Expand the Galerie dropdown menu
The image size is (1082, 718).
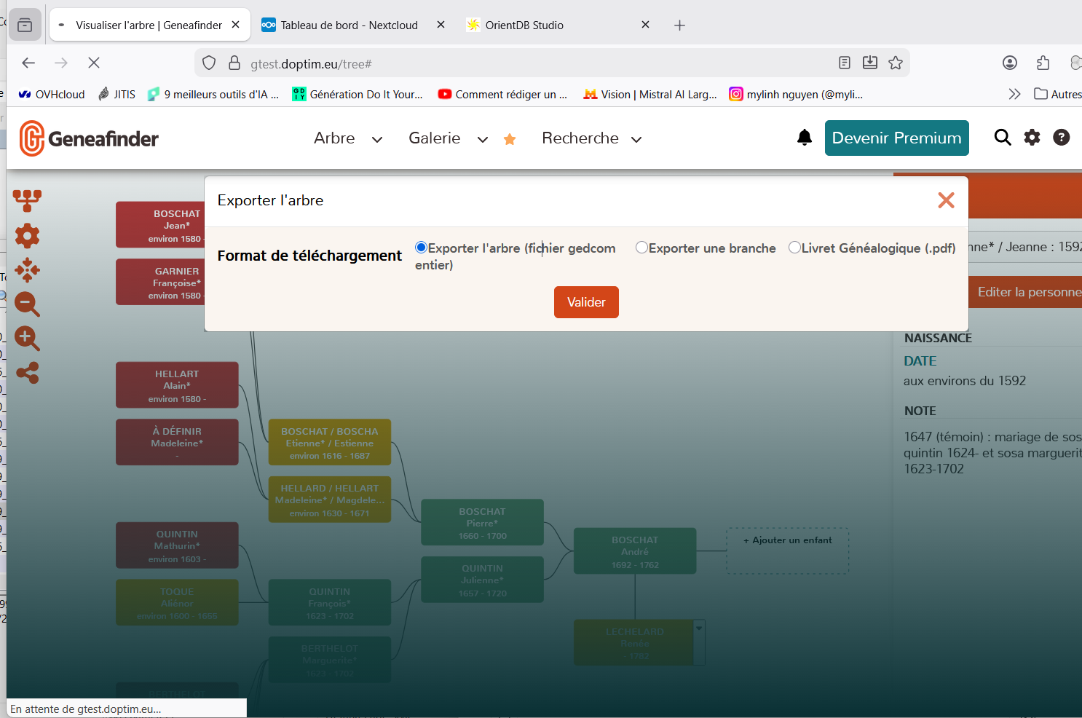tap(447, 138)
